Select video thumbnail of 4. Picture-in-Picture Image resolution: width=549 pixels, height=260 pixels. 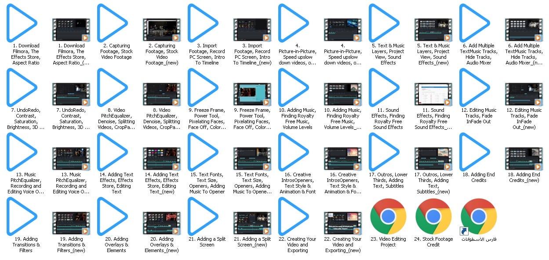[342, 30]
